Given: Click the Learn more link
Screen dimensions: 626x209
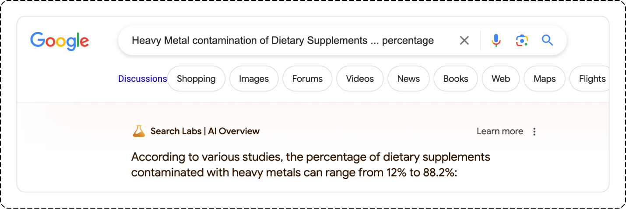Looking at the screenshot, I should pos(499,131).
